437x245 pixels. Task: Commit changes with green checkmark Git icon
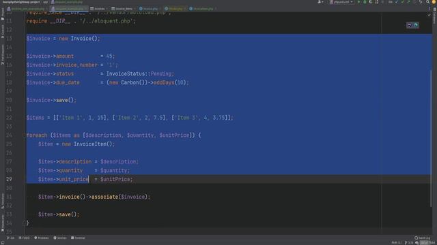tap(403, 2)
